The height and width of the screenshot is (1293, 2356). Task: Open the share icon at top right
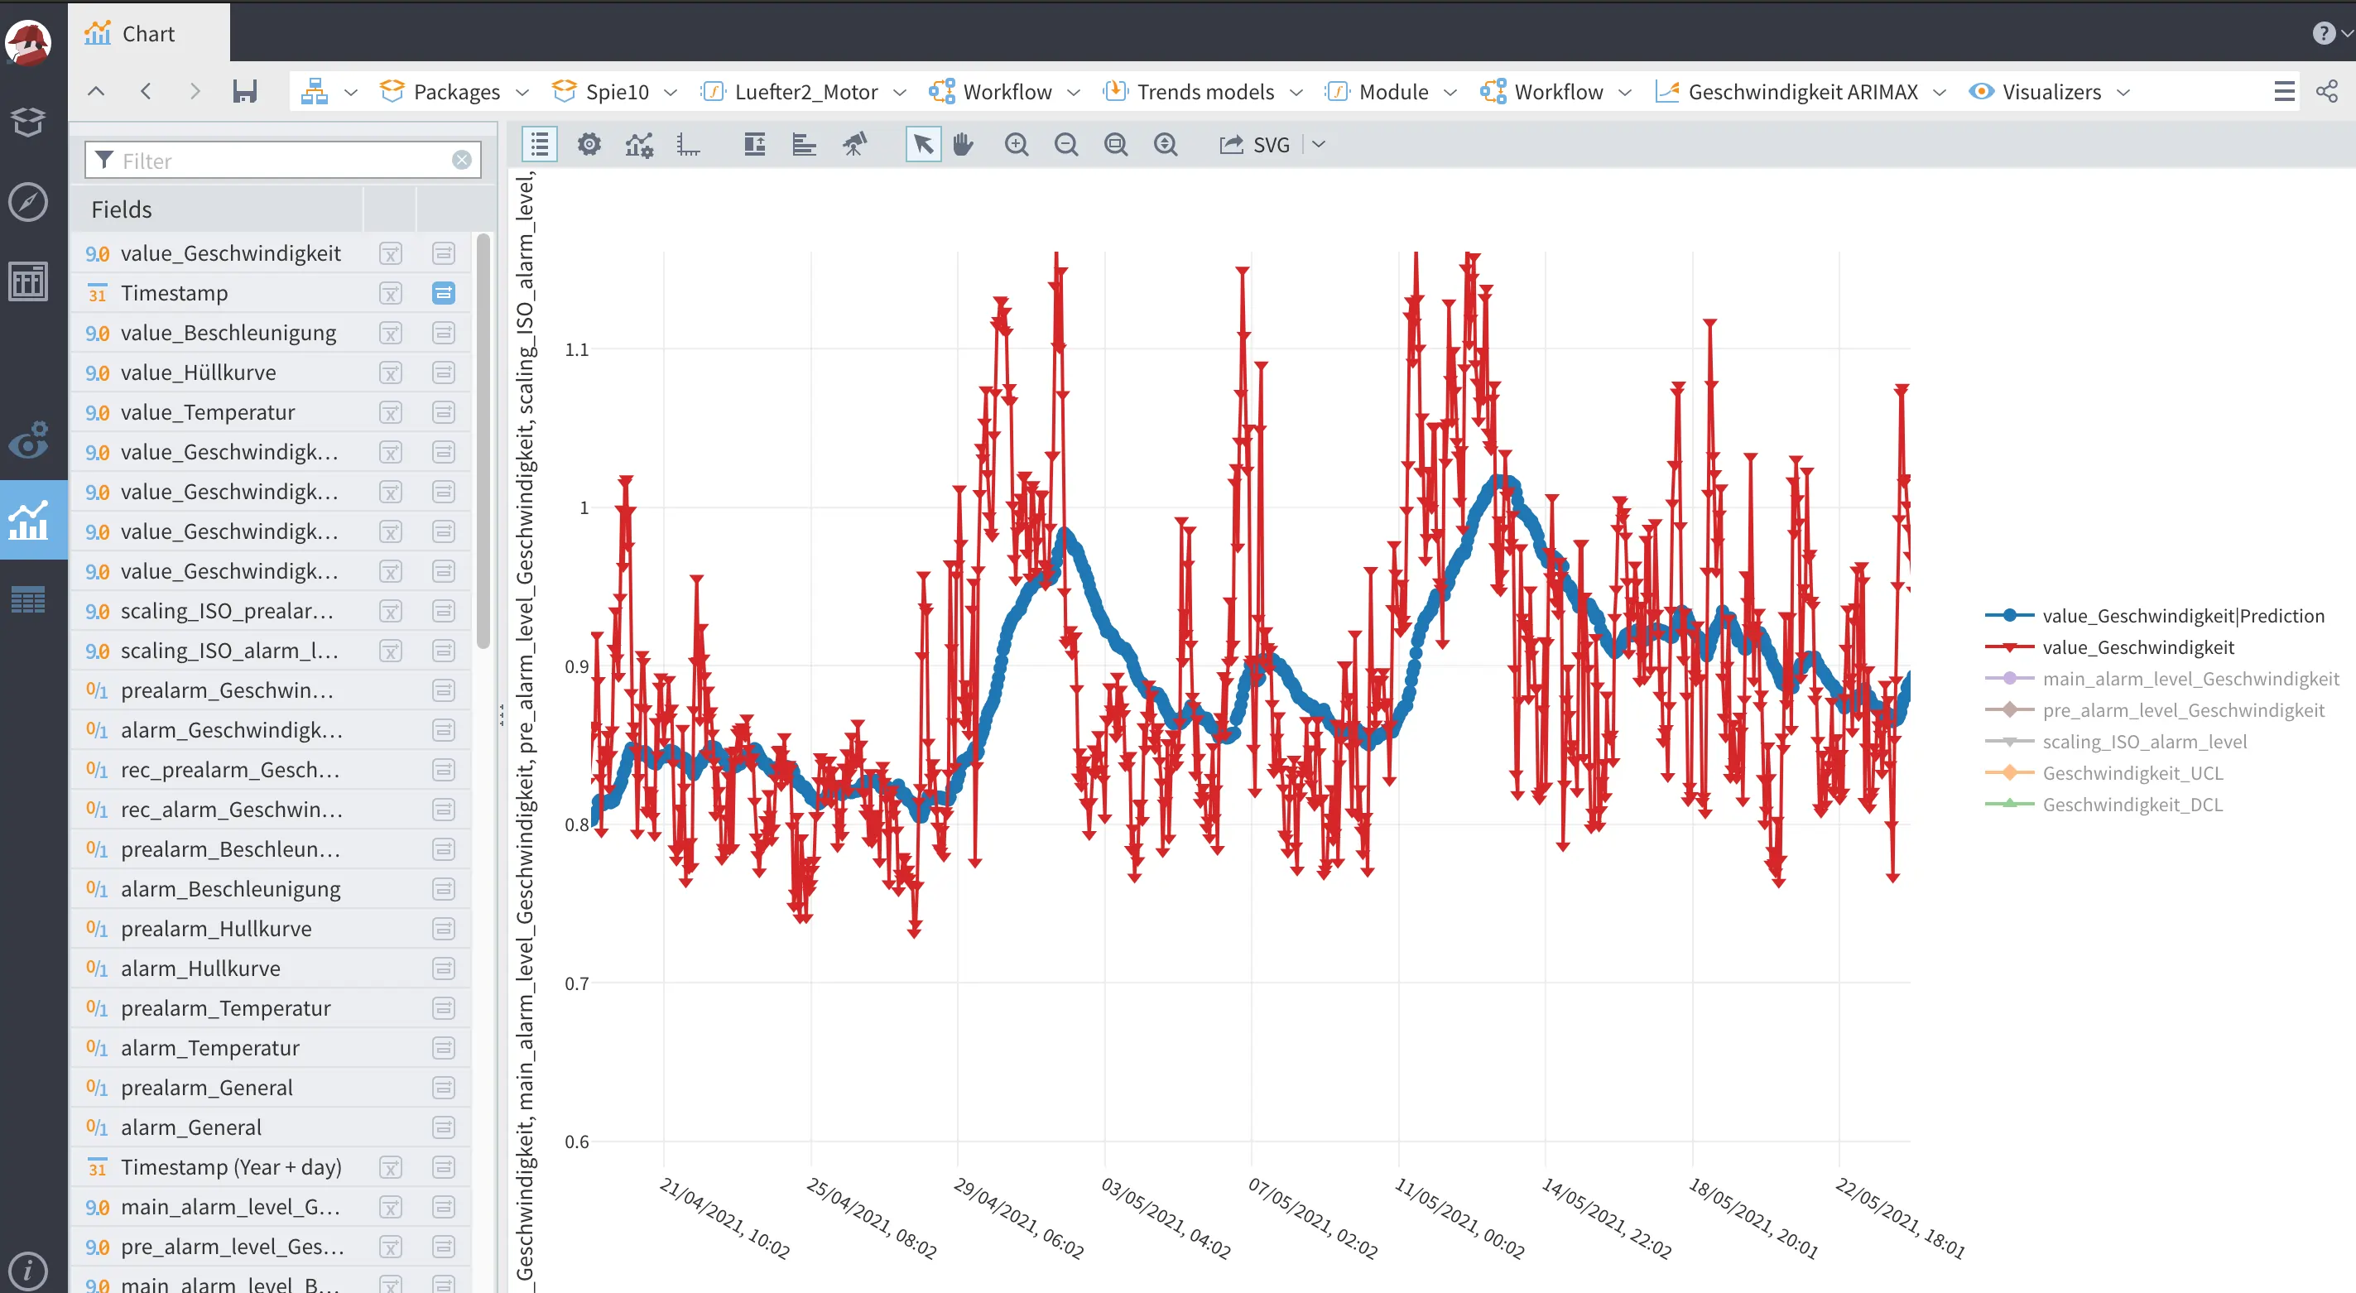2327,91
